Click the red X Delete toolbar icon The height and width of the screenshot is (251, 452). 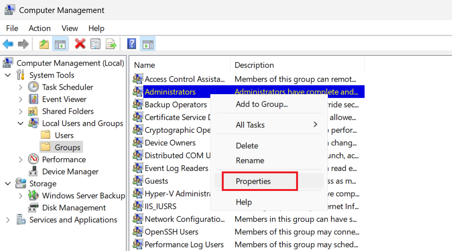[x=80, y=44]
